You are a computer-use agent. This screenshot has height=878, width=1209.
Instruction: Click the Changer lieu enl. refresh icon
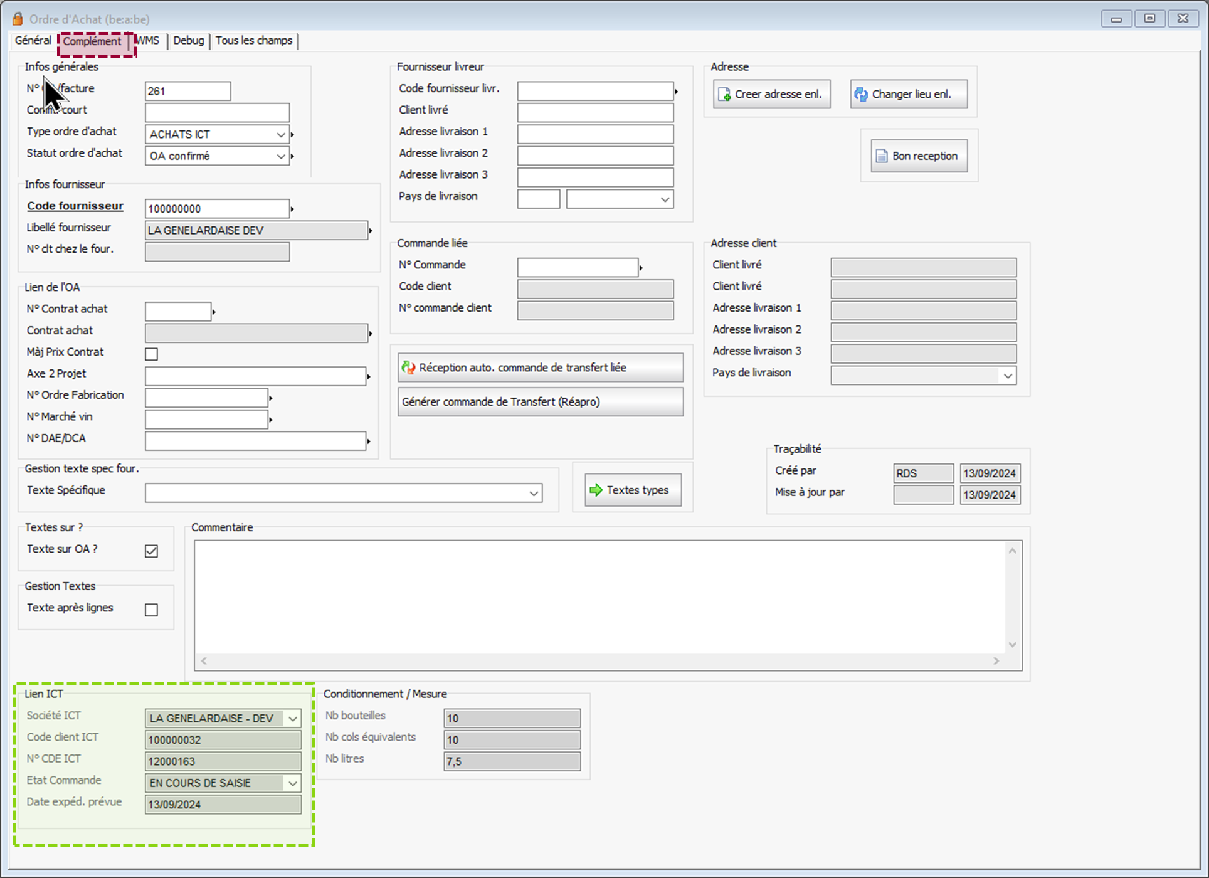861,94
